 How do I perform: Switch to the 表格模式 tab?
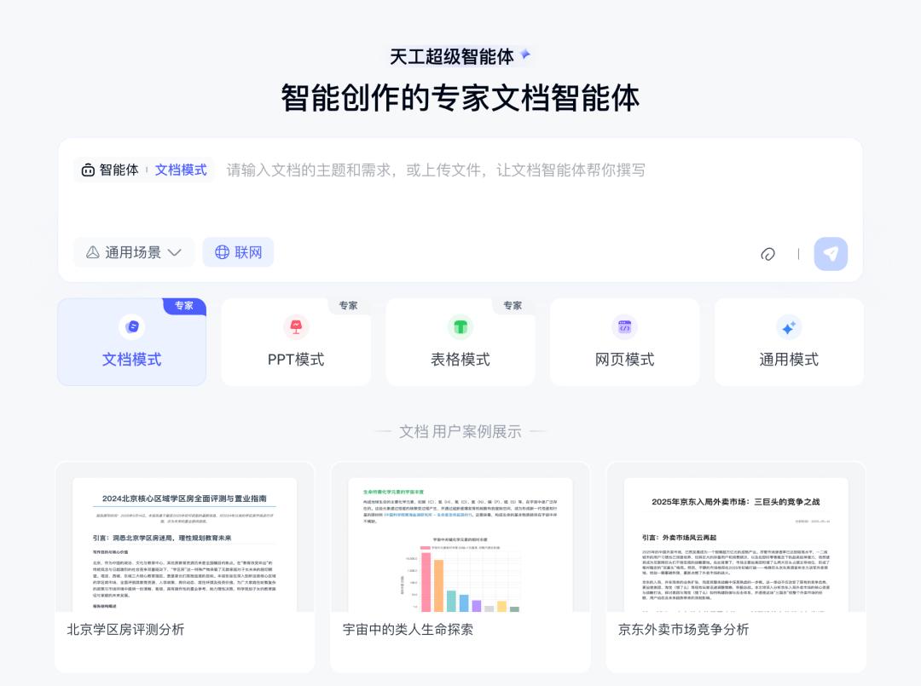point(460,359)
